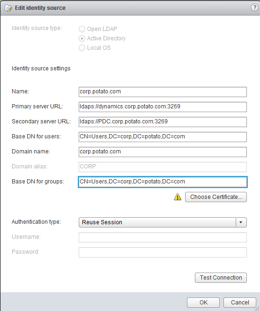Image resolution: width=260 pixels, height=311 pixels.
Task: Click the 'Identity source settings' heading
Action: point(41,68)
